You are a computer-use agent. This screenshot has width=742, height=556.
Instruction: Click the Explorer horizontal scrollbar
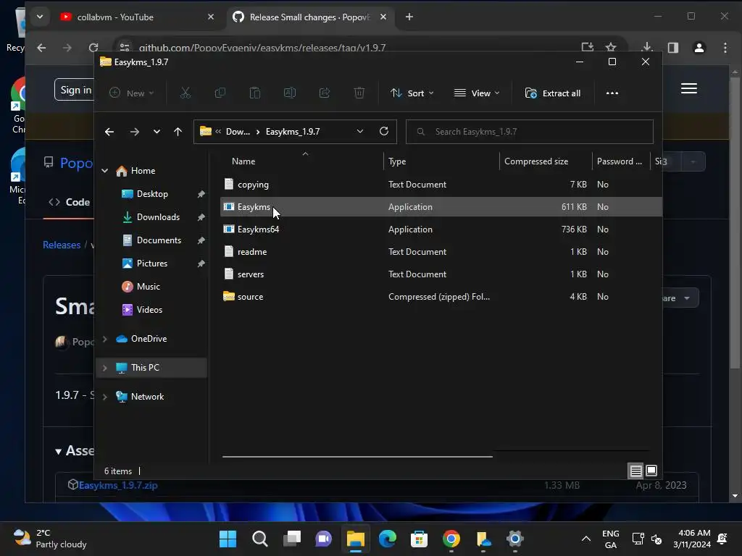pos(357,457)
